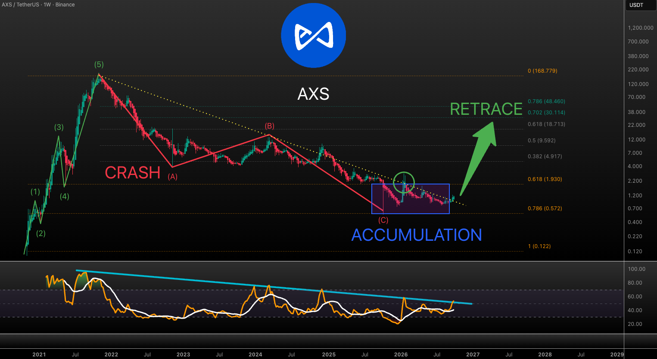Click the 2021 label on the time axis
The width and height of the screenshot is (657, 359).
pos(39,355)
